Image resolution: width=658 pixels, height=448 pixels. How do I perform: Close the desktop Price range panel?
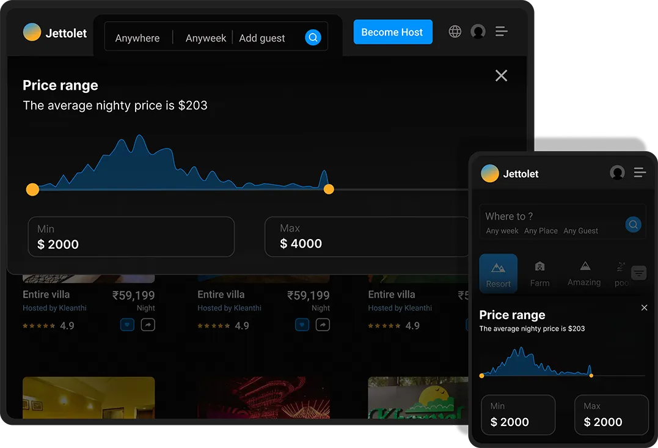pos(501,76)
